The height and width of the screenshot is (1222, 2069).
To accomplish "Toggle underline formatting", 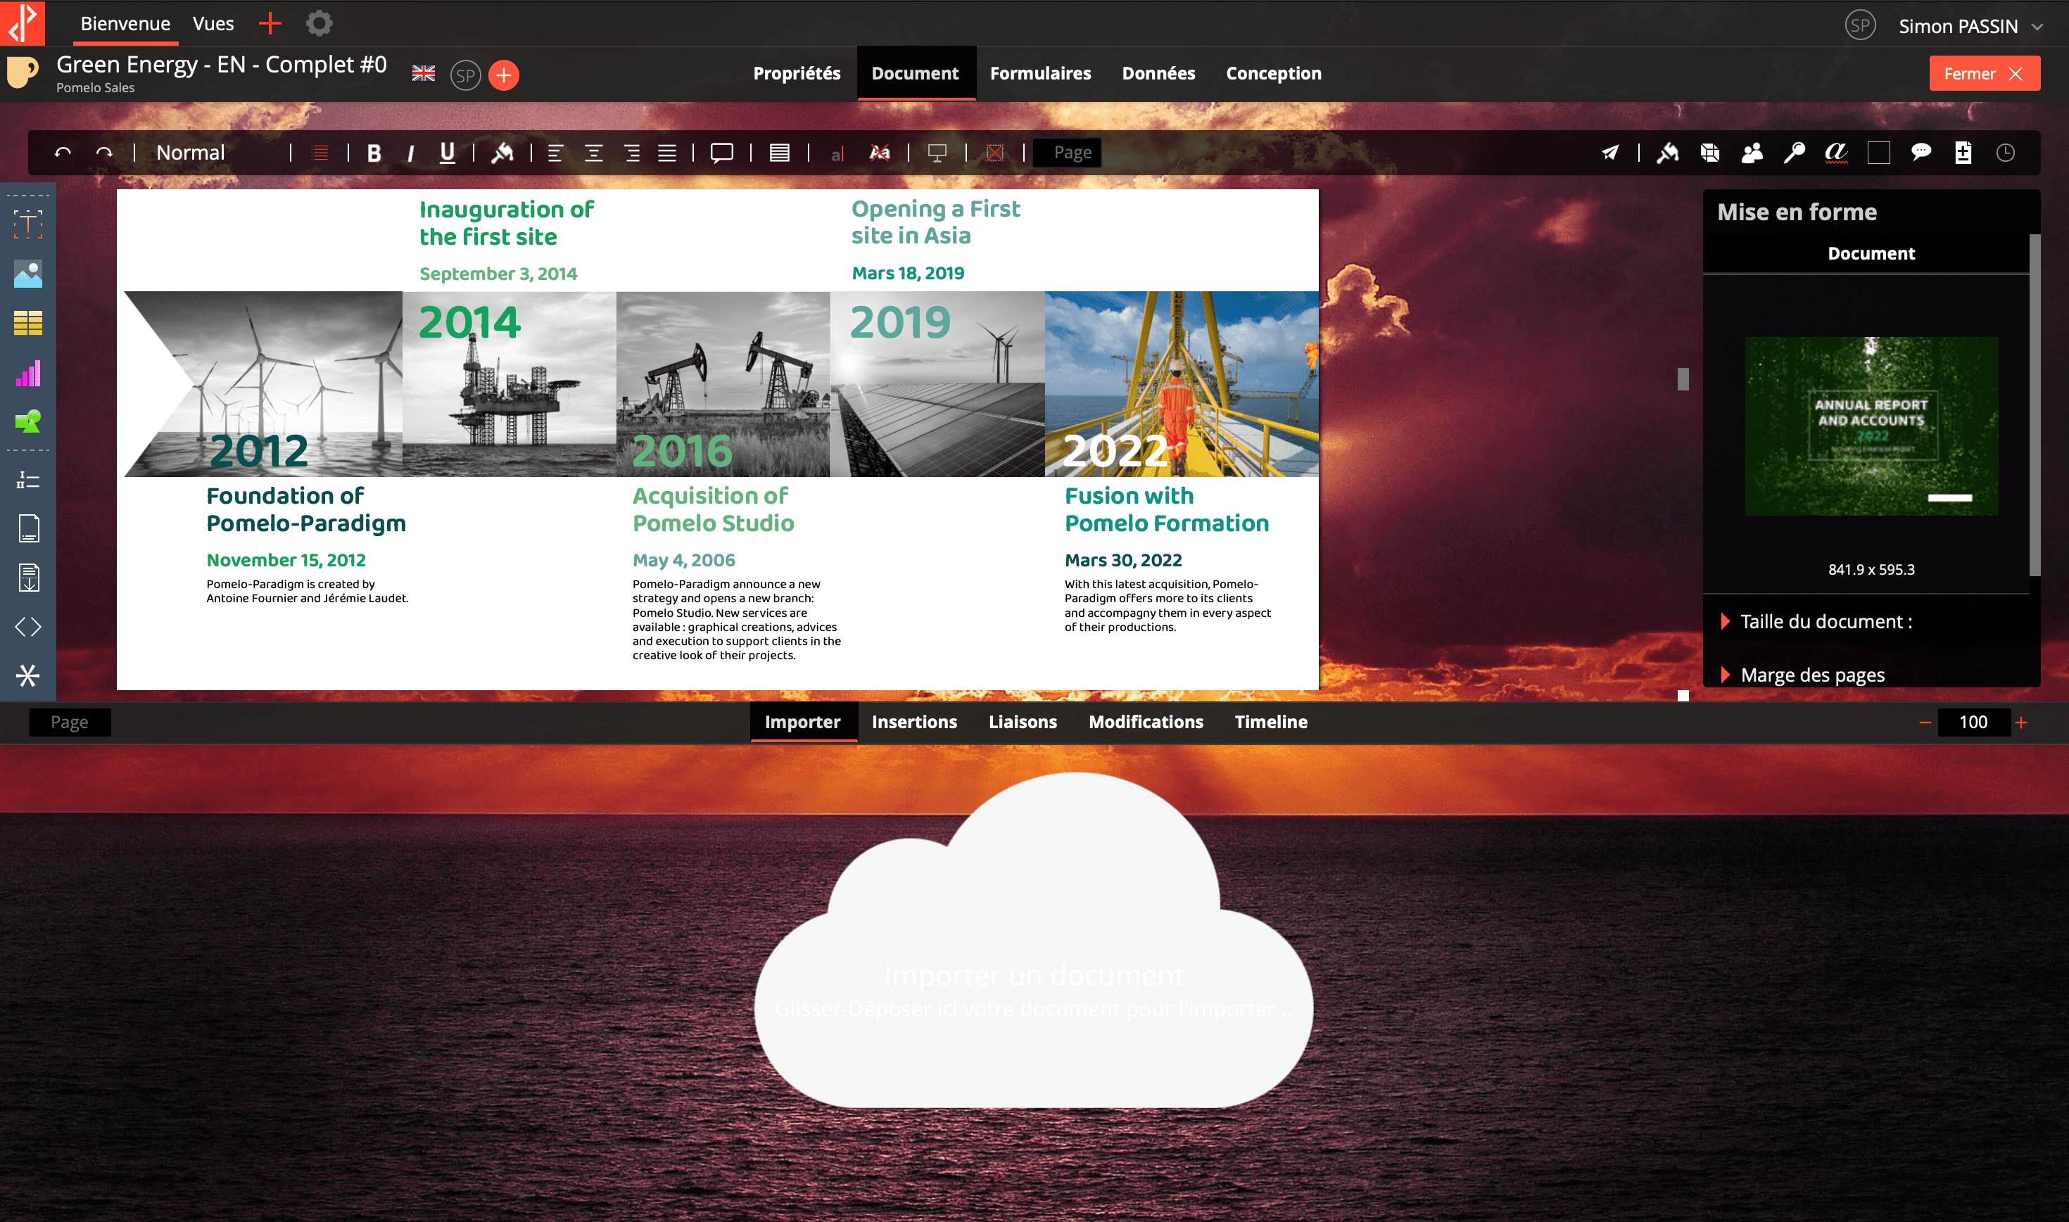I will point(448,153).
